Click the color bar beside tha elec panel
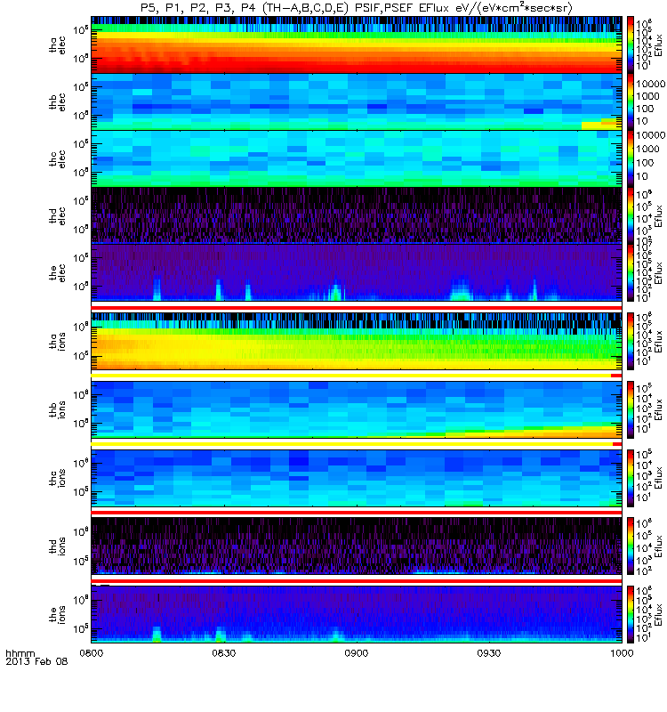 coord(631,44)
